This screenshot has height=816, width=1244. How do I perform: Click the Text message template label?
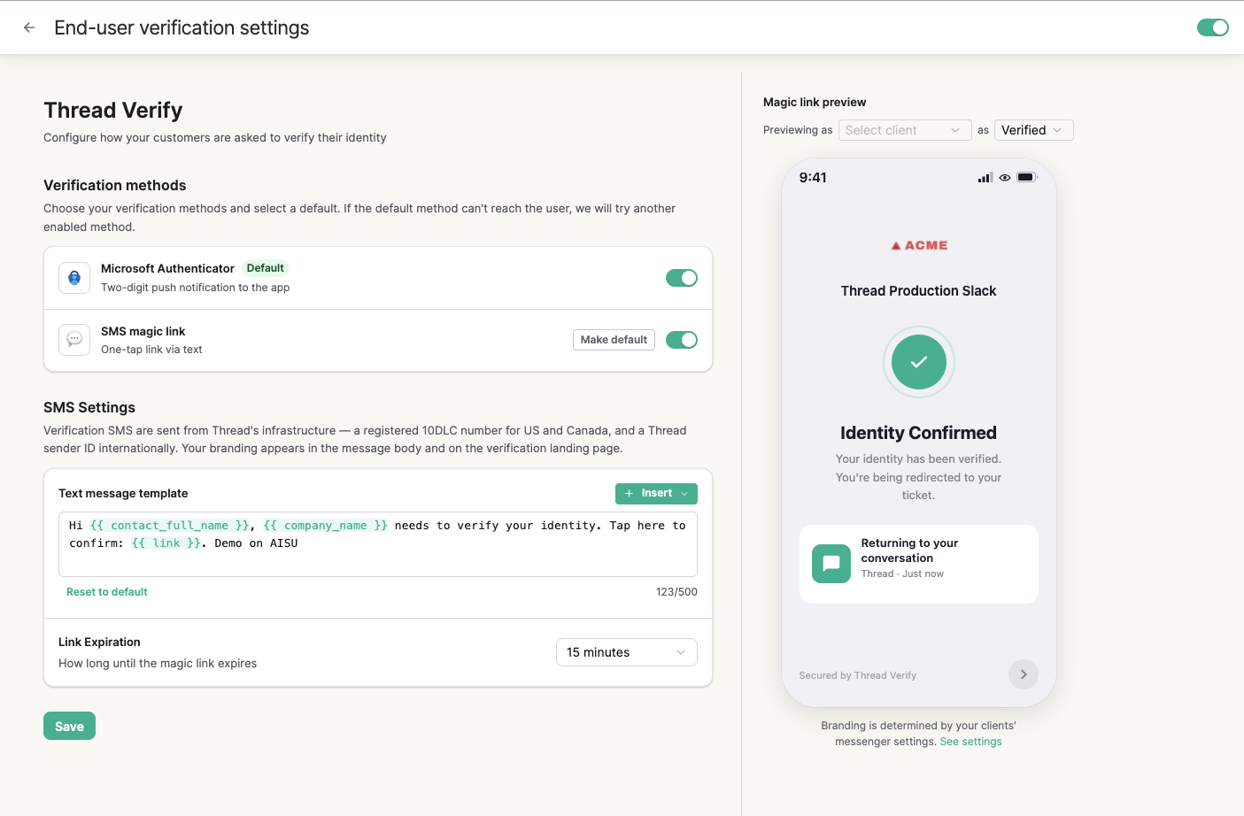click(123, 494)
